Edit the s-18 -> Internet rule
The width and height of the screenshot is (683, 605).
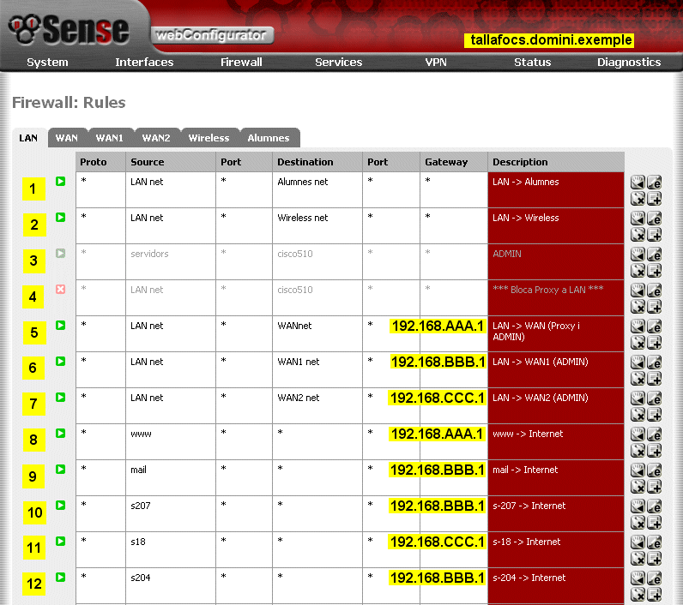(654, 542)
